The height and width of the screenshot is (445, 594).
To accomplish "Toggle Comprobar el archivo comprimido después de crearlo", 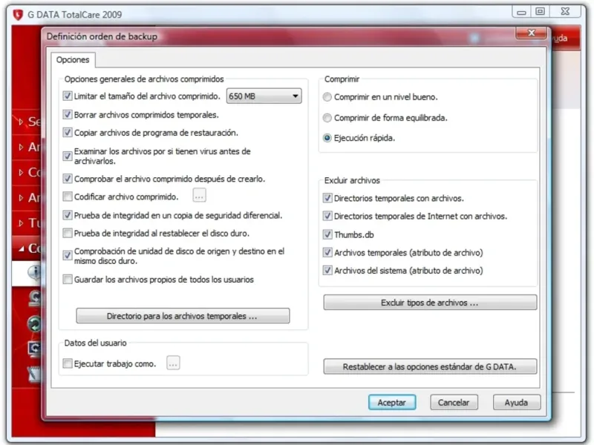I will coord(68,179).
